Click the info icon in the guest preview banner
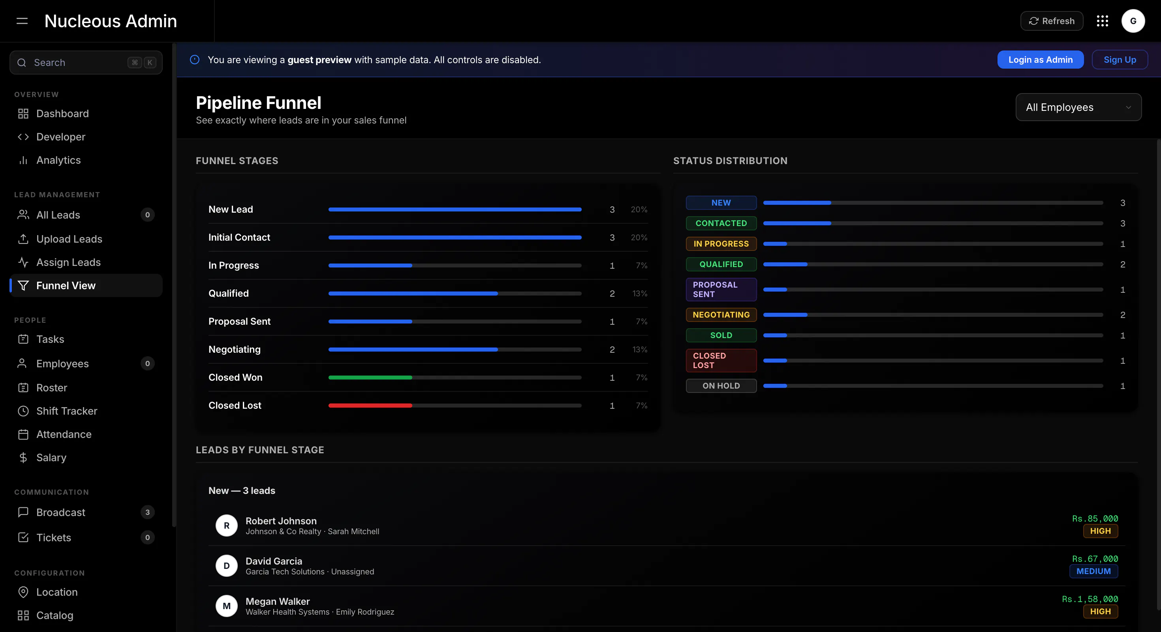The width and height of the screenshot is (1161, 632). [195, 60]
